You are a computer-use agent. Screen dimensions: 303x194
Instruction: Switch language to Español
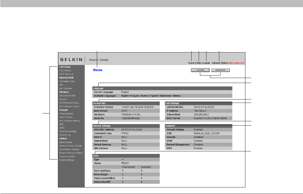pyautogui.click(x=154, y=96)
